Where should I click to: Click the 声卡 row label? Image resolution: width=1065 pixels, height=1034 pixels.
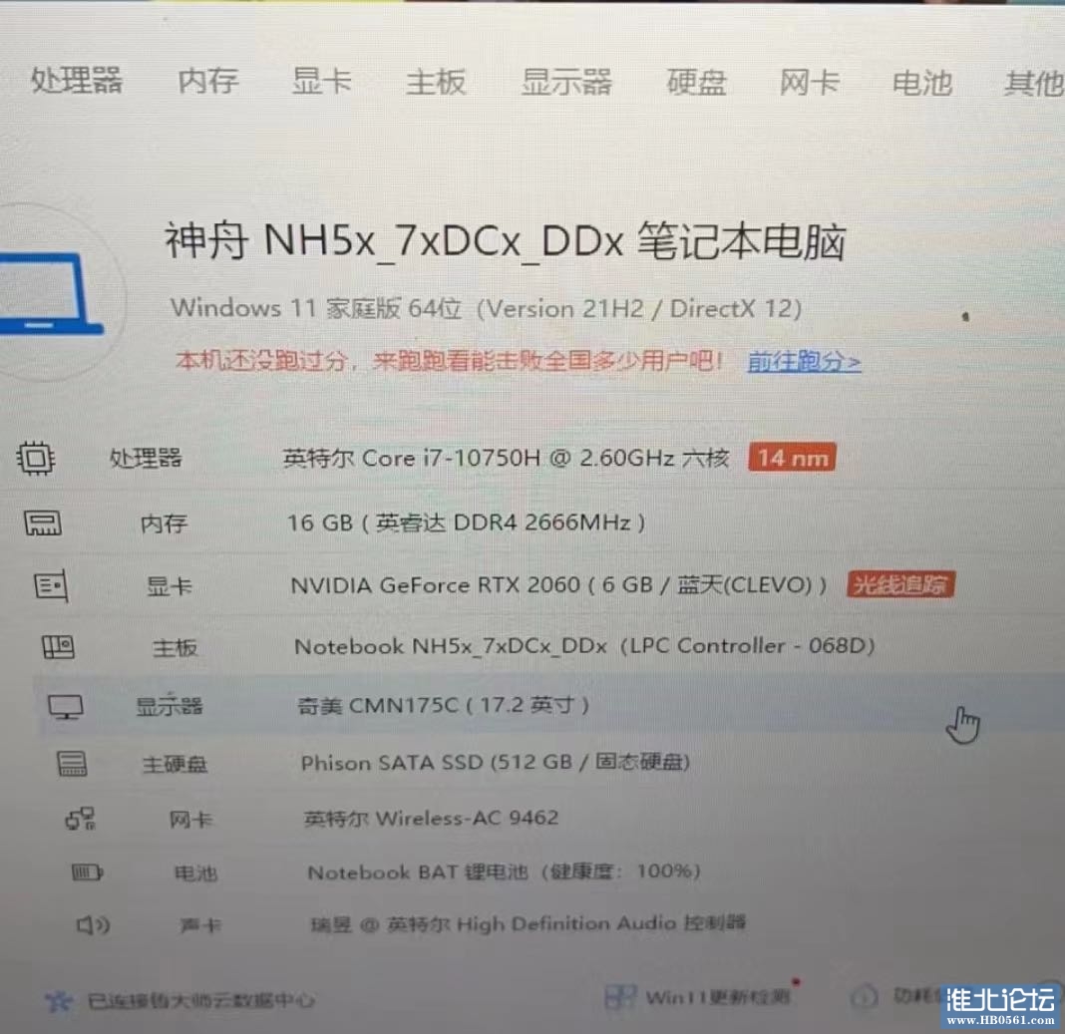point(200,925)
